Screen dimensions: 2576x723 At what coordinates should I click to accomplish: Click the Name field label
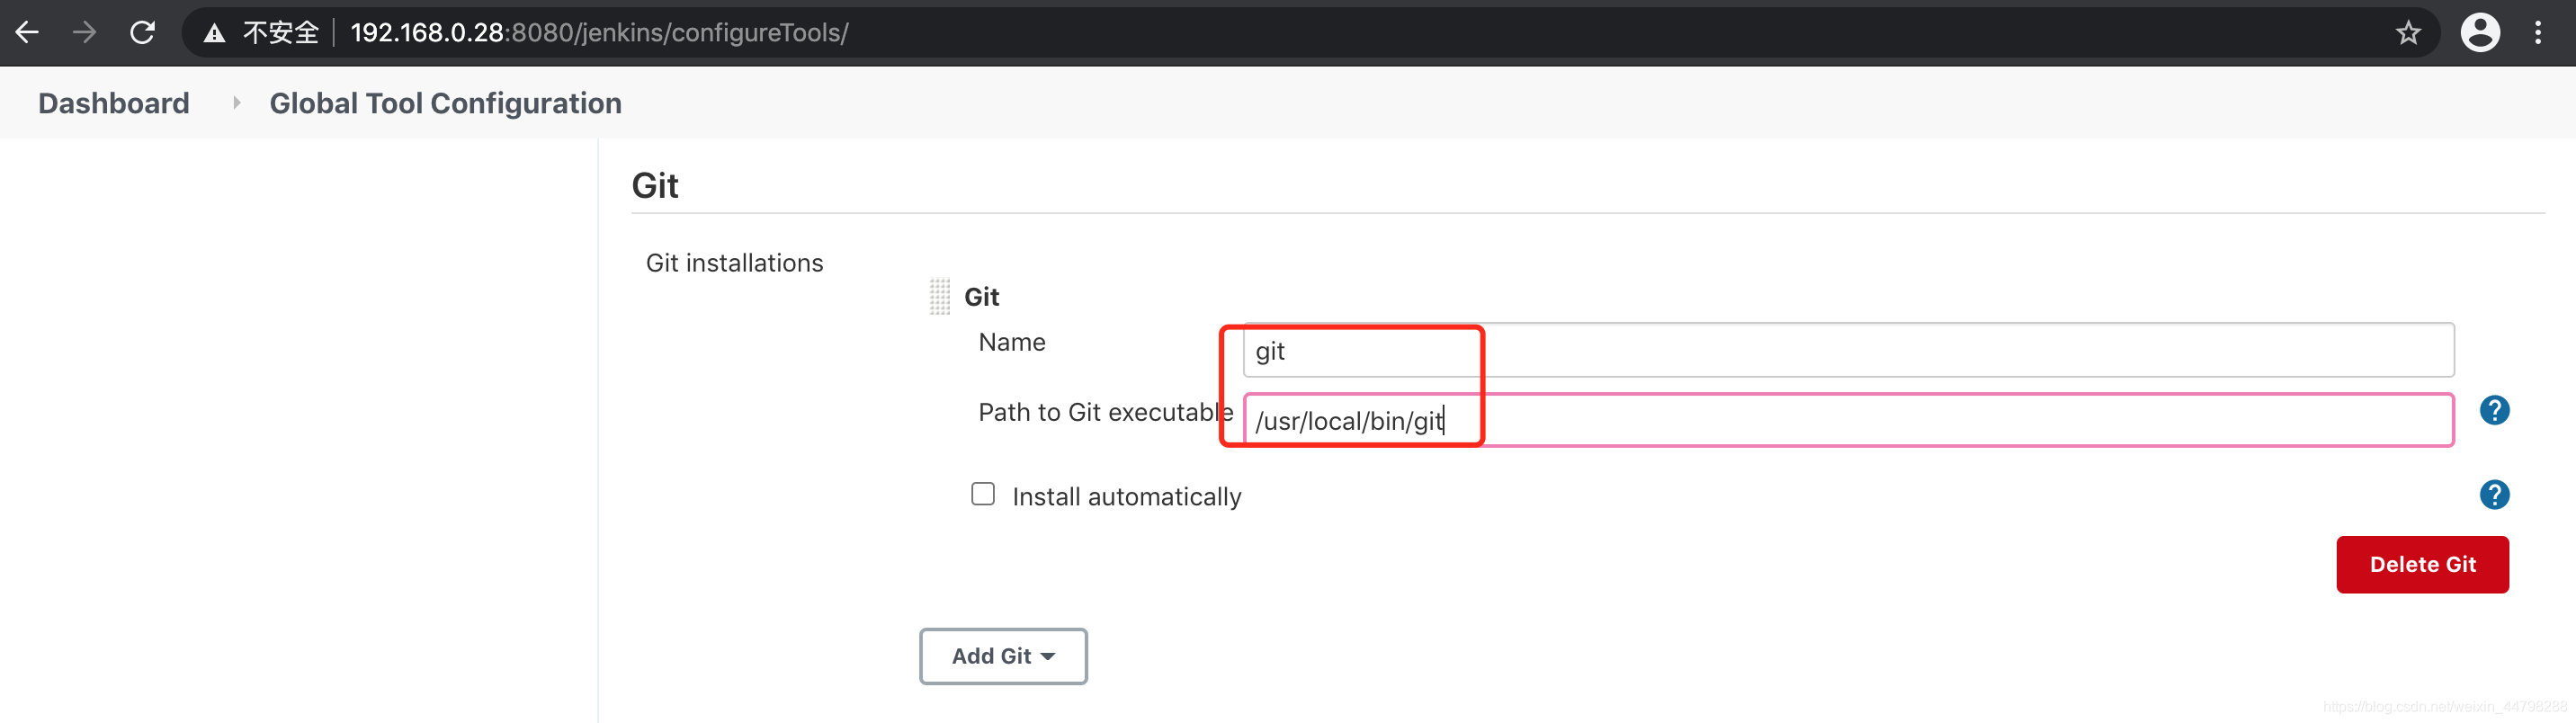click(x=1011, y=342)
